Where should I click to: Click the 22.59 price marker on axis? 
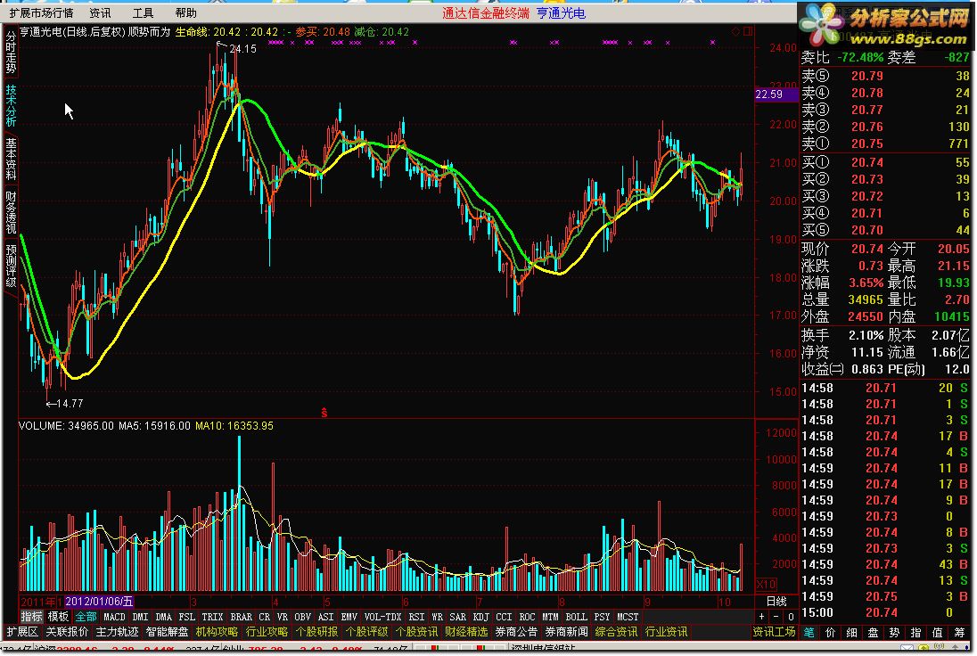point(776,94)
